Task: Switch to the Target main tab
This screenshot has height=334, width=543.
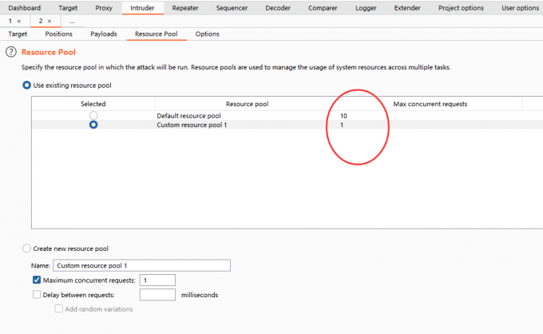Action: (x=68, y=8)
